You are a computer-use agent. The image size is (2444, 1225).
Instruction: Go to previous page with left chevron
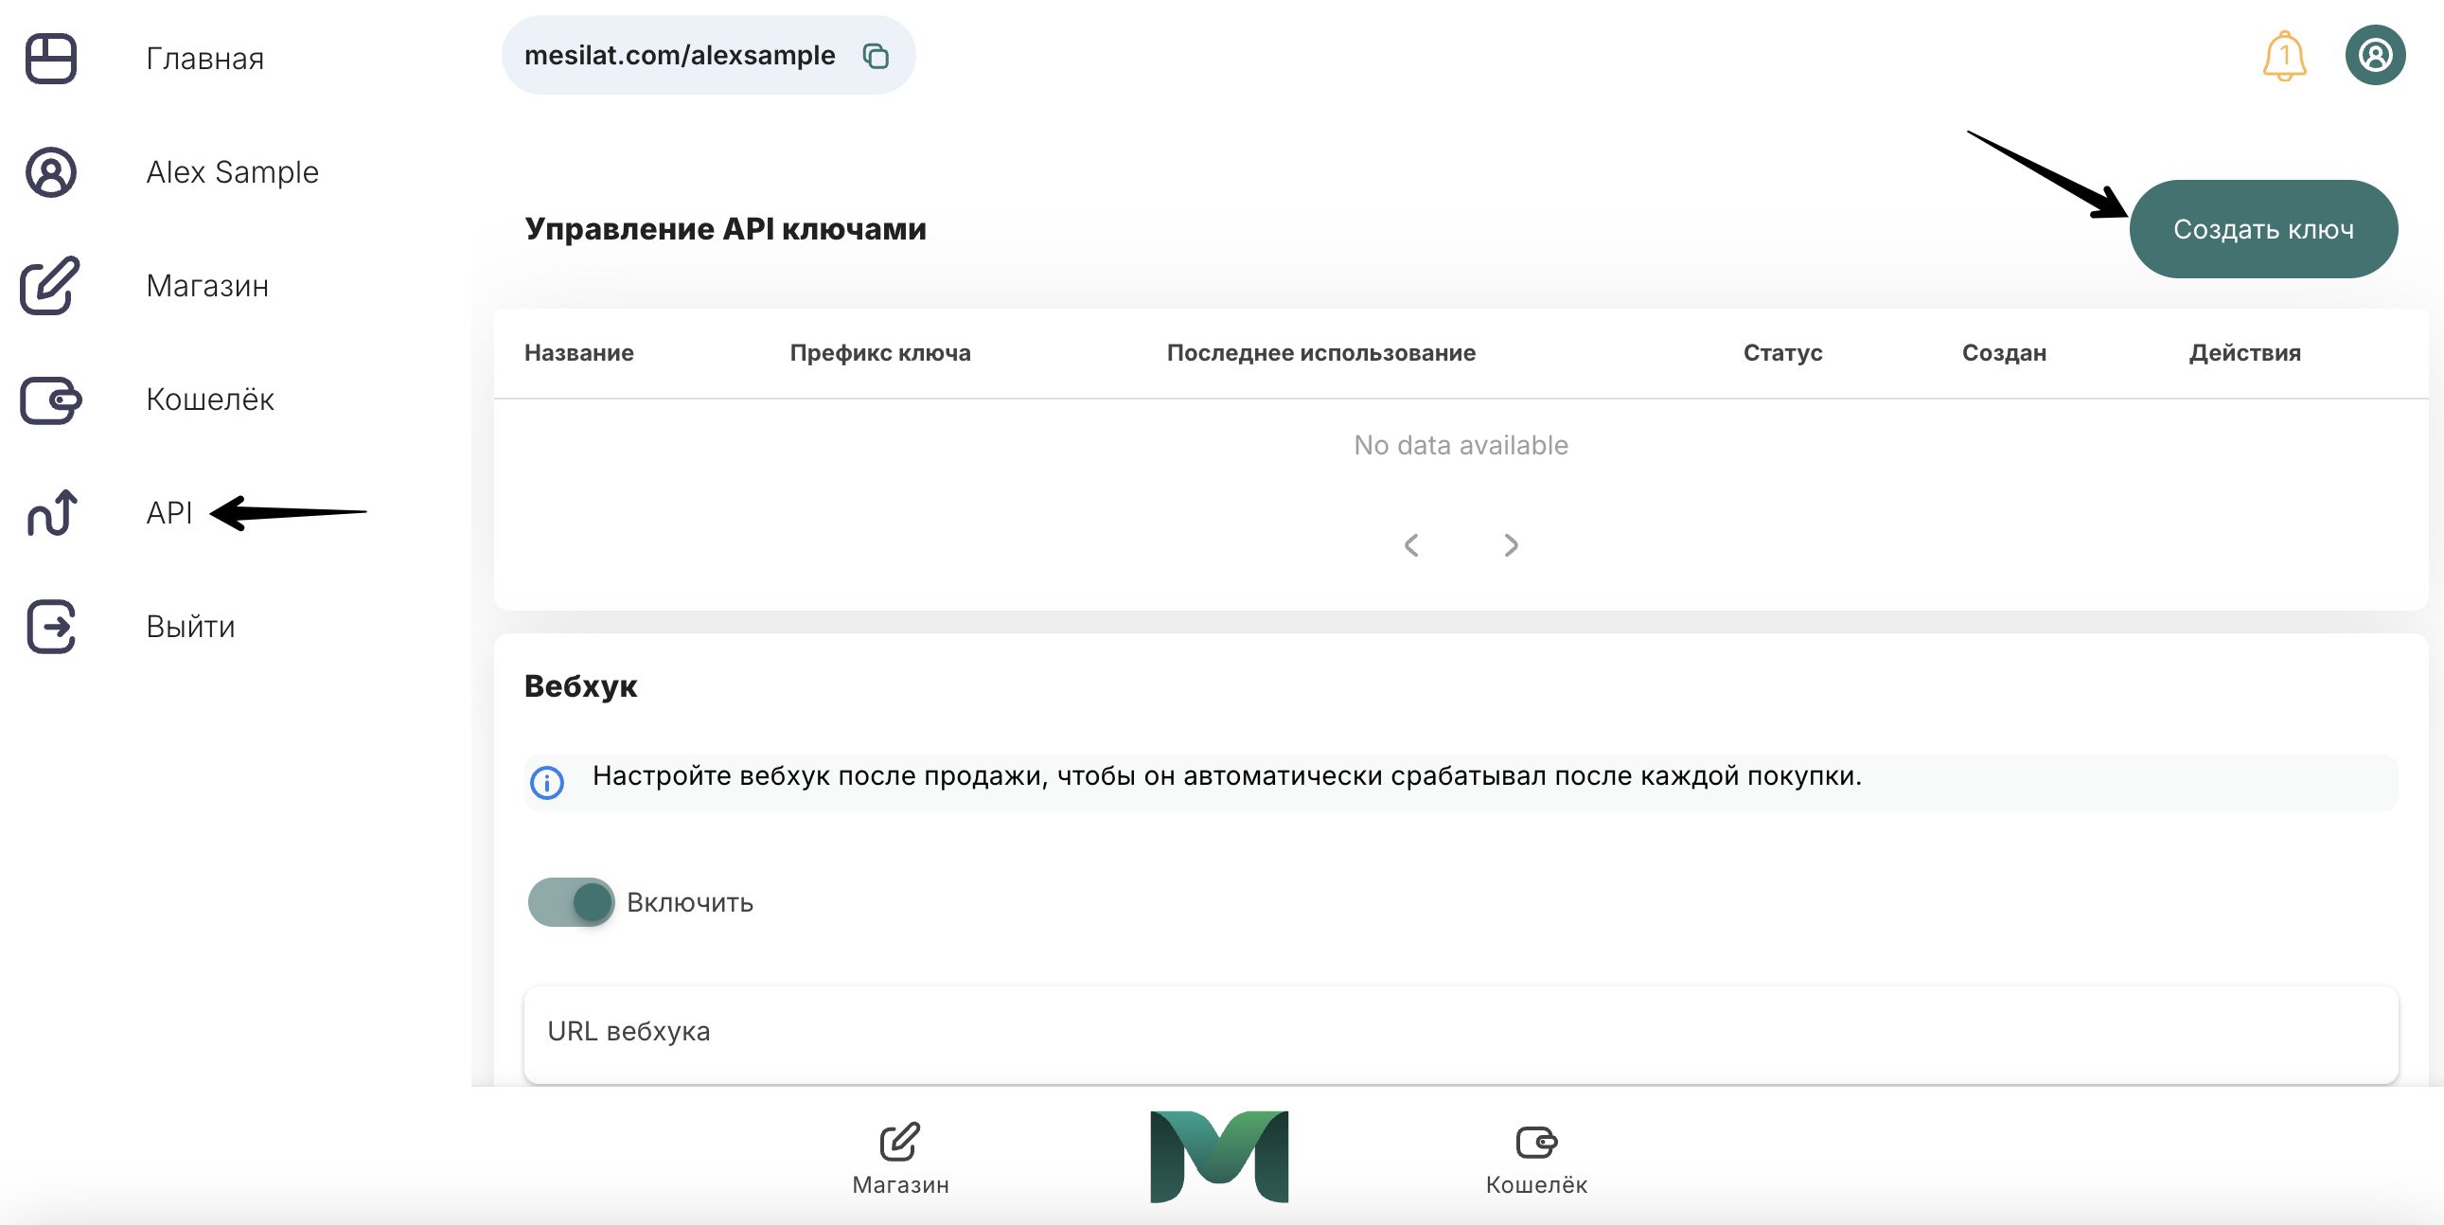(x=1411, y=544)
